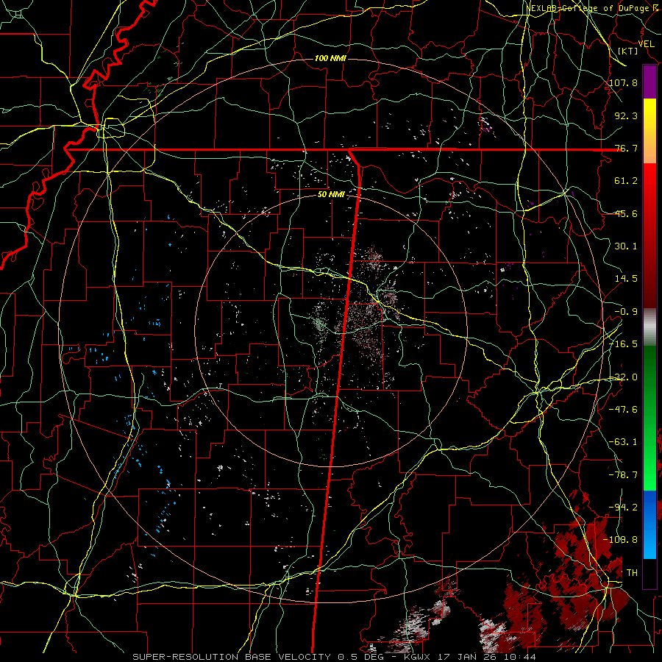Select the purple segment of velocity color bar
The image size is (662, 662).
click(649, 82)
